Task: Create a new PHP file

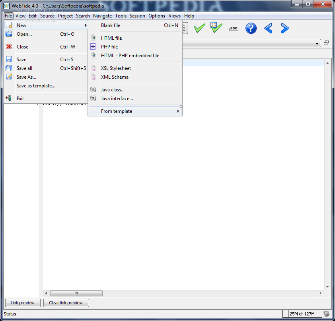Action: pyautogui.click(x=135, y=47)
